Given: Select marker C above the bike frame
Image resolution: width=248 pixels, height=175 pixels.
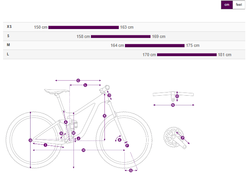Looking at the screenshot, I should pyautogui.click(x=78, y=81).
